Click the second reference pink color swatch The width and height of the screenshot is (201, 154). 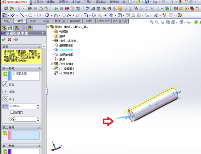click(9, 135)
